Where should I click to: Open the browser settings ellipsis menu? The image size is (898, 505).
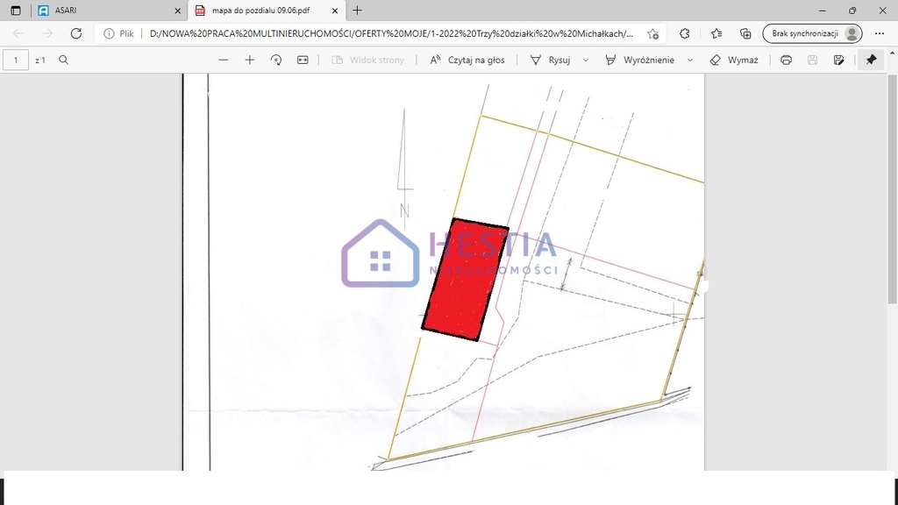[x=880, y=33]
